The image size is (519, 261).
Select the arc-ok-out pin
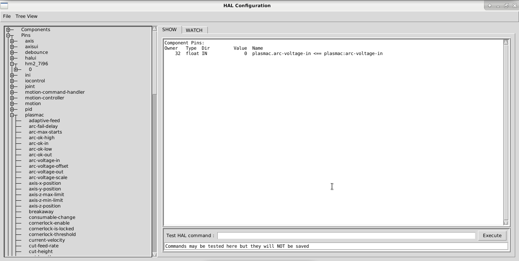[x=40, y=155]
